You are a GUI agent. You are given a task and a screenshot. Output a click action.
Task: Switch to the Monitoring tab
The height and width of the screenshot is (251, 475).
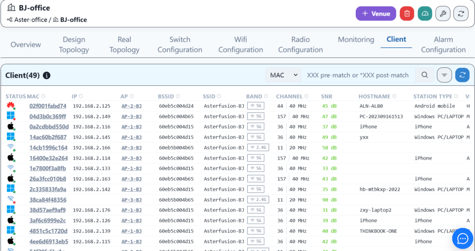coord(356,39)
